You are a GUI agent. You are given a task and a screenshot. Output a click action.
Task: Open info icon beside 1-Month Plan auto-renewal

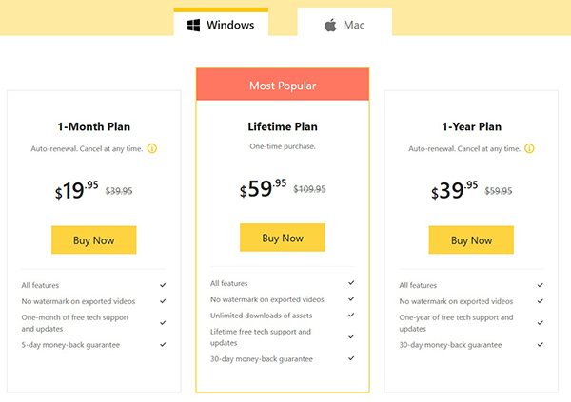click(152, 148)
